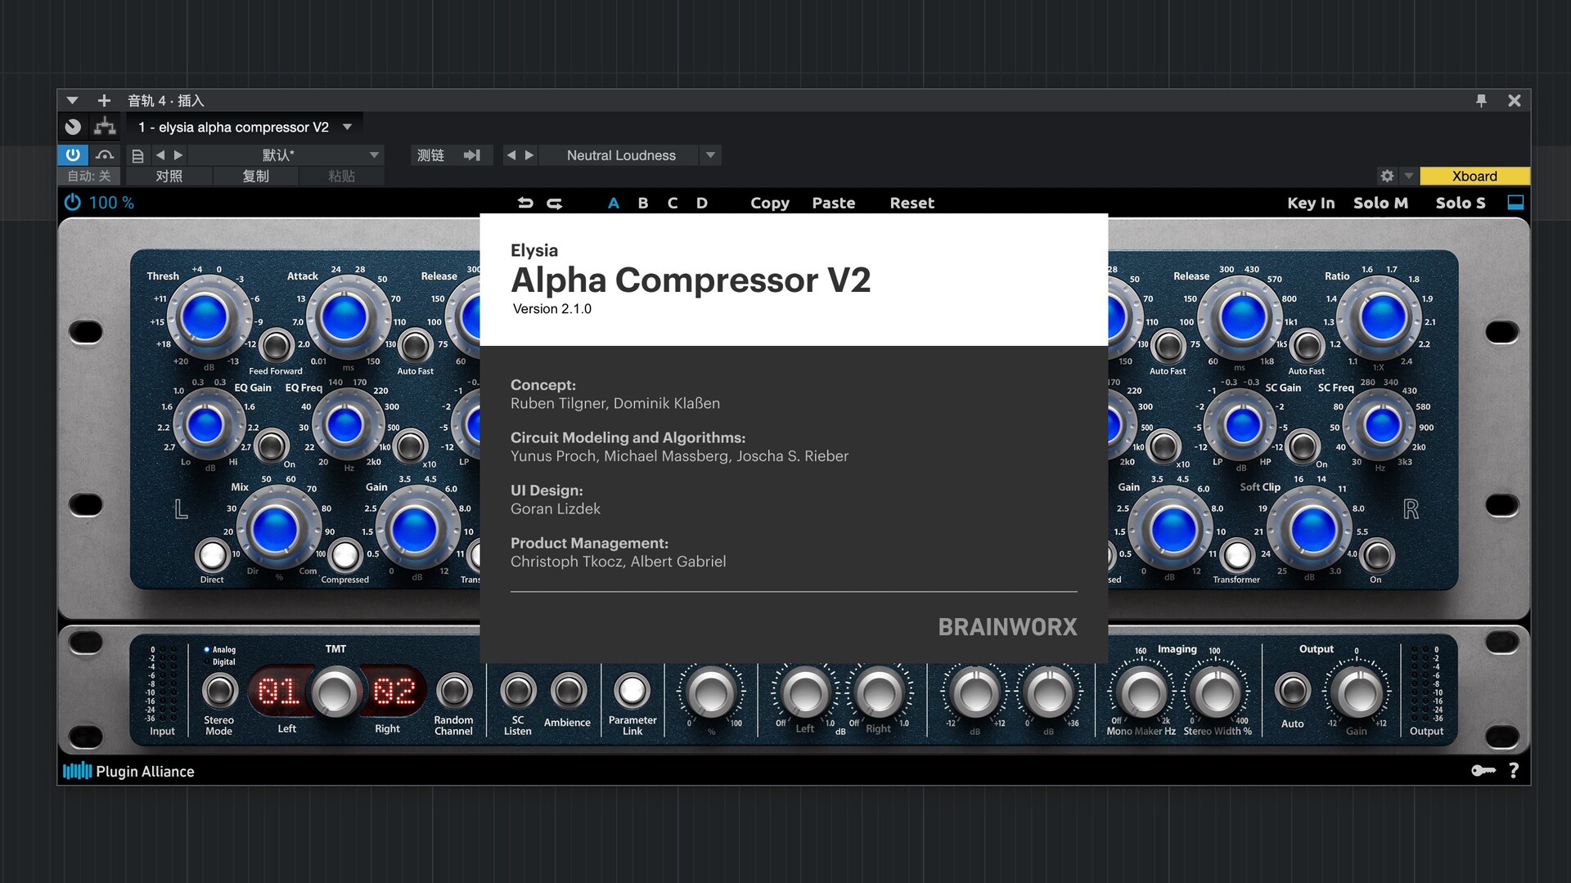Close the plugin window
The image size is (1571, 883).
(1515, 100)
